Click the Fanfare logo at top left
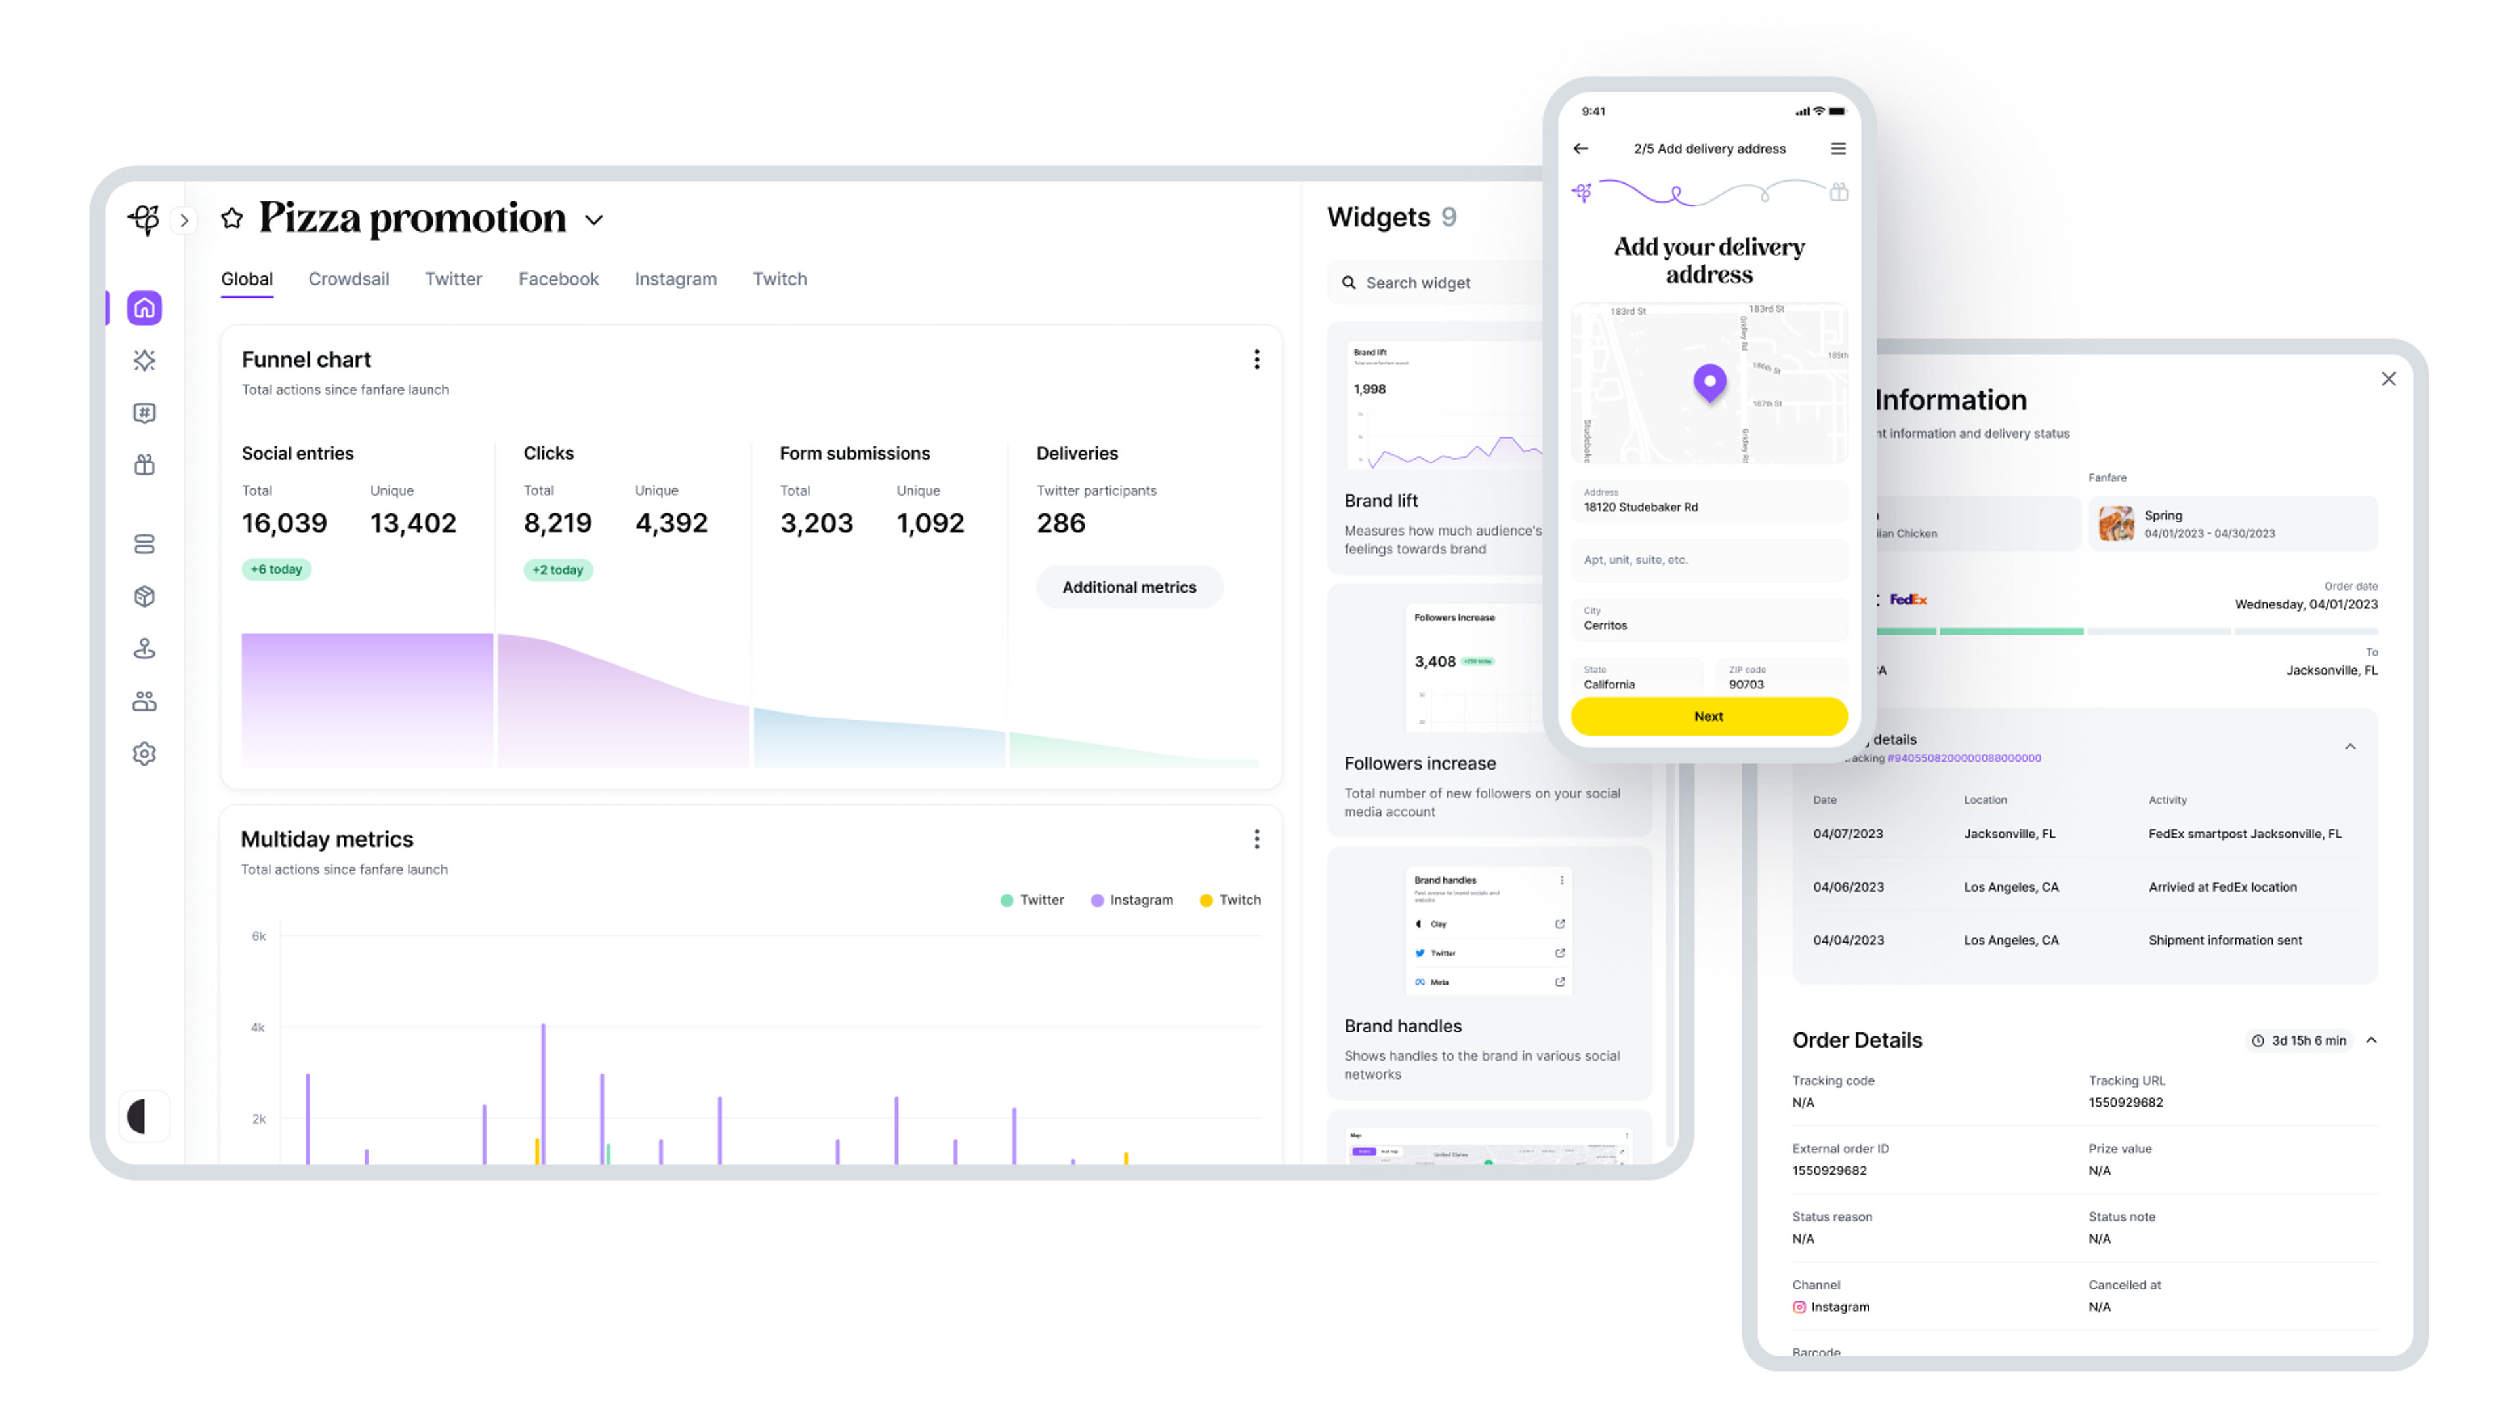 tap(145, 219)
